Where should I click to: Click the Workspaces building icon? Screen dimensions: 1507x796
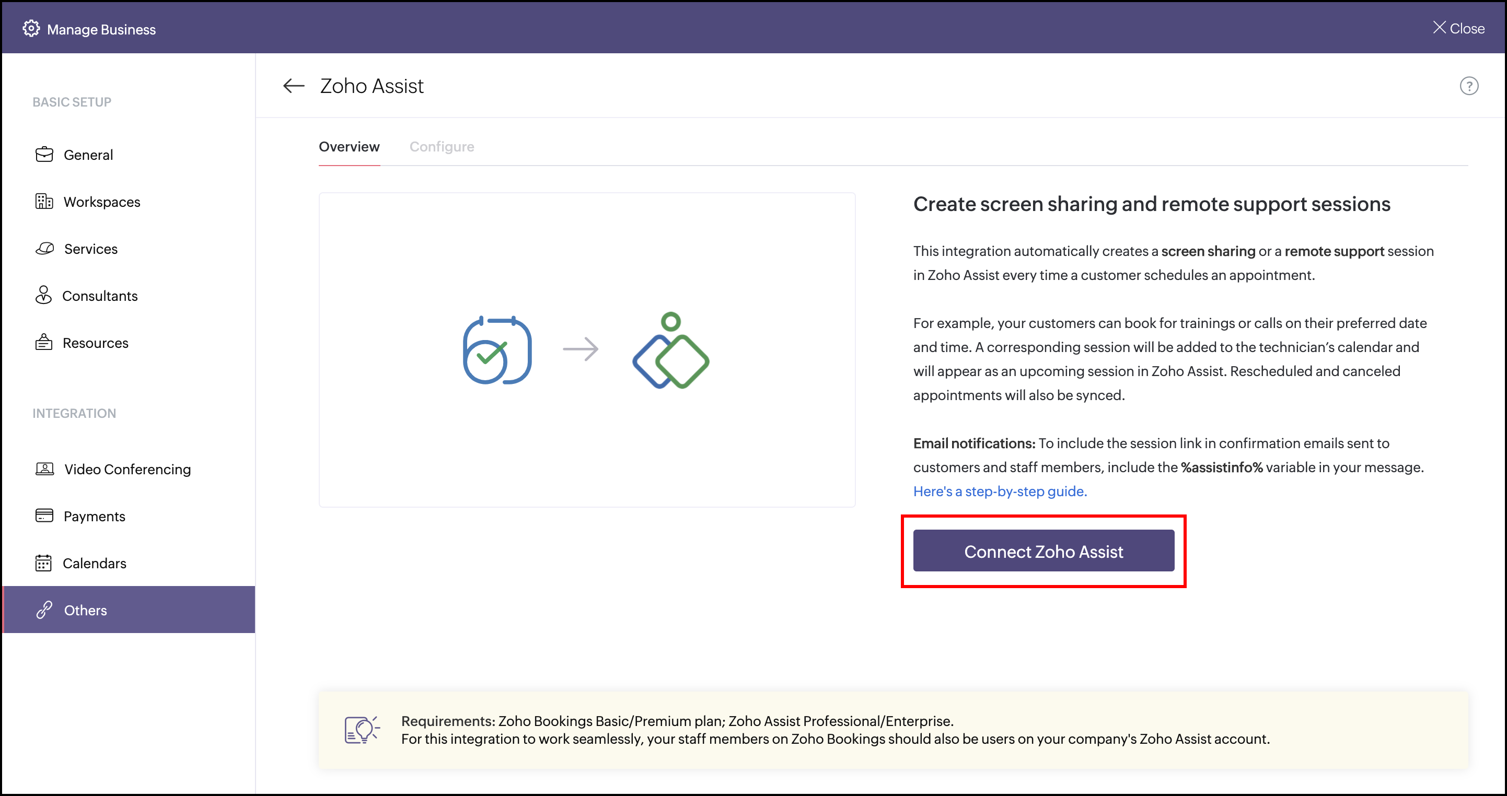click(44, 201)
